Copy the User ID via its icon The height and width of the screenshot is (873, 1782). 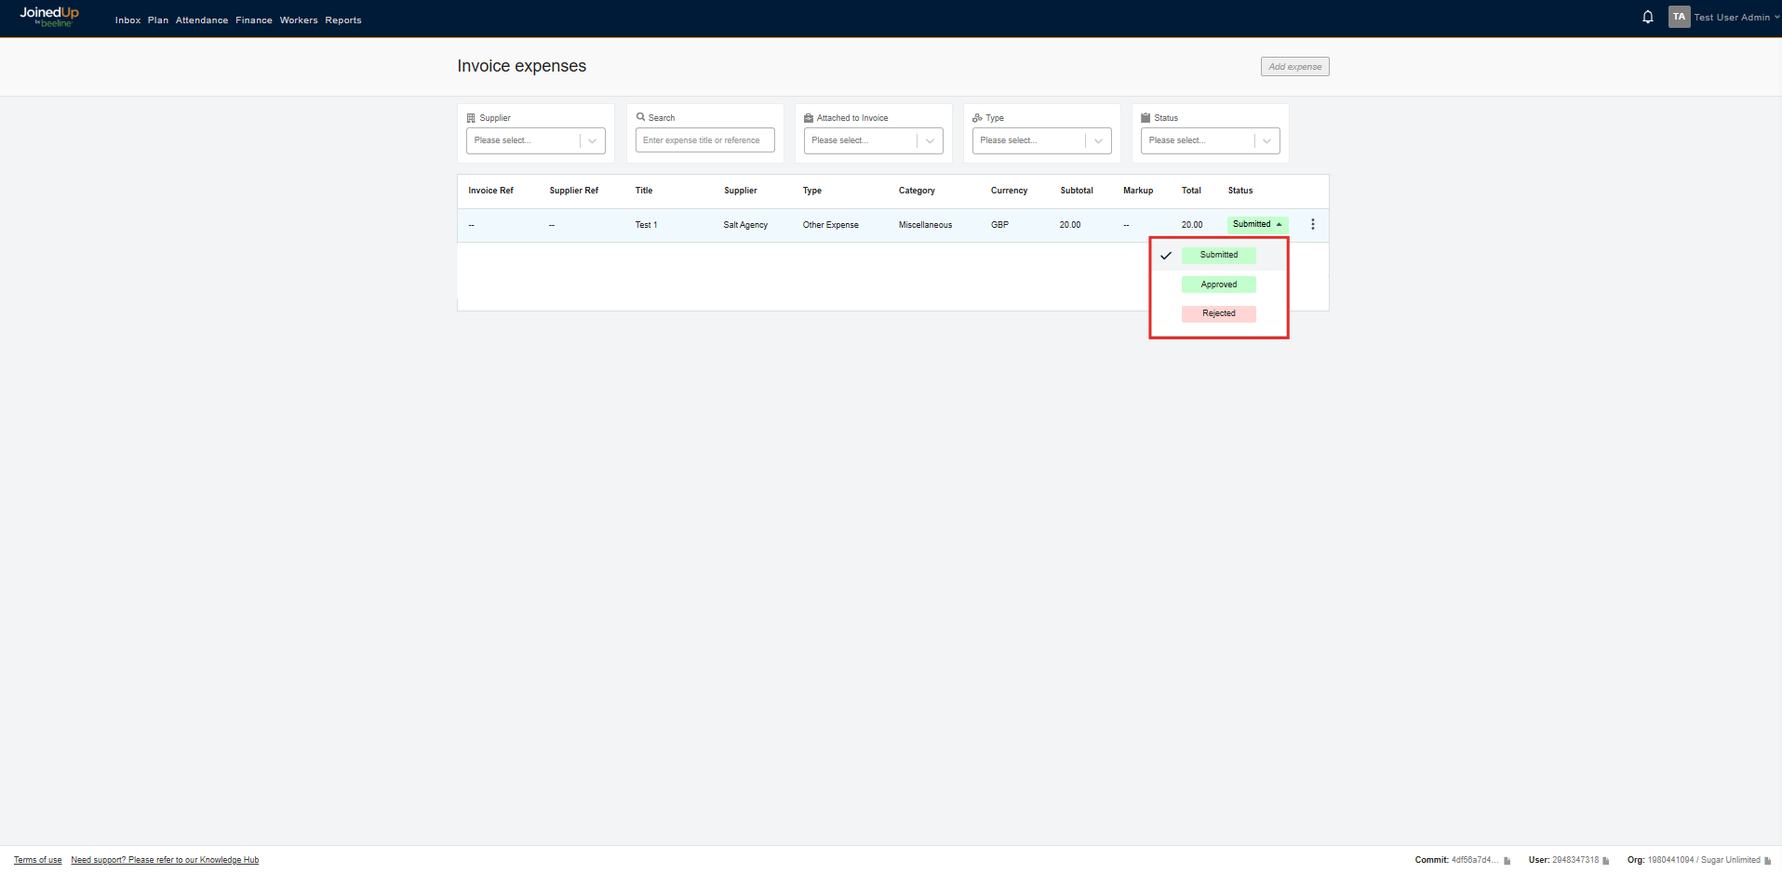point(1606,861)
